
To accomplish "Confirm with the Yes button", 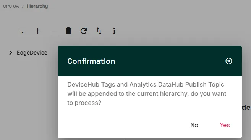I will tap(225, 125).
